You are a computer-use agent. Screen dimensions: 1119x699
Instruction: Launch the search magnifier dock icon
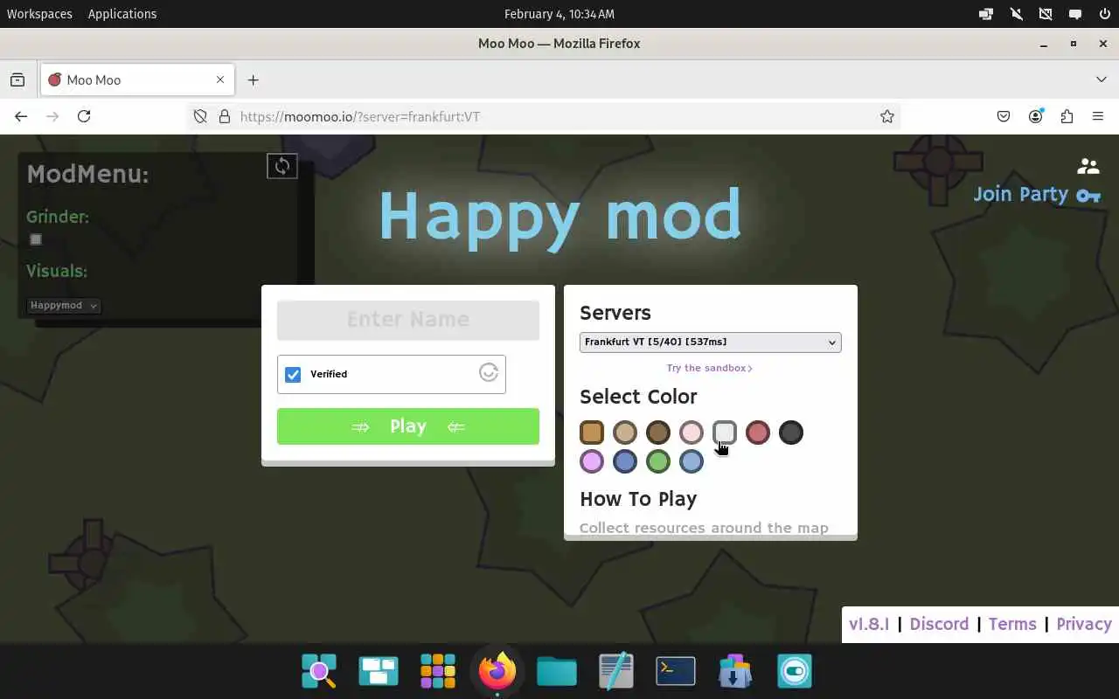(319, 671)
